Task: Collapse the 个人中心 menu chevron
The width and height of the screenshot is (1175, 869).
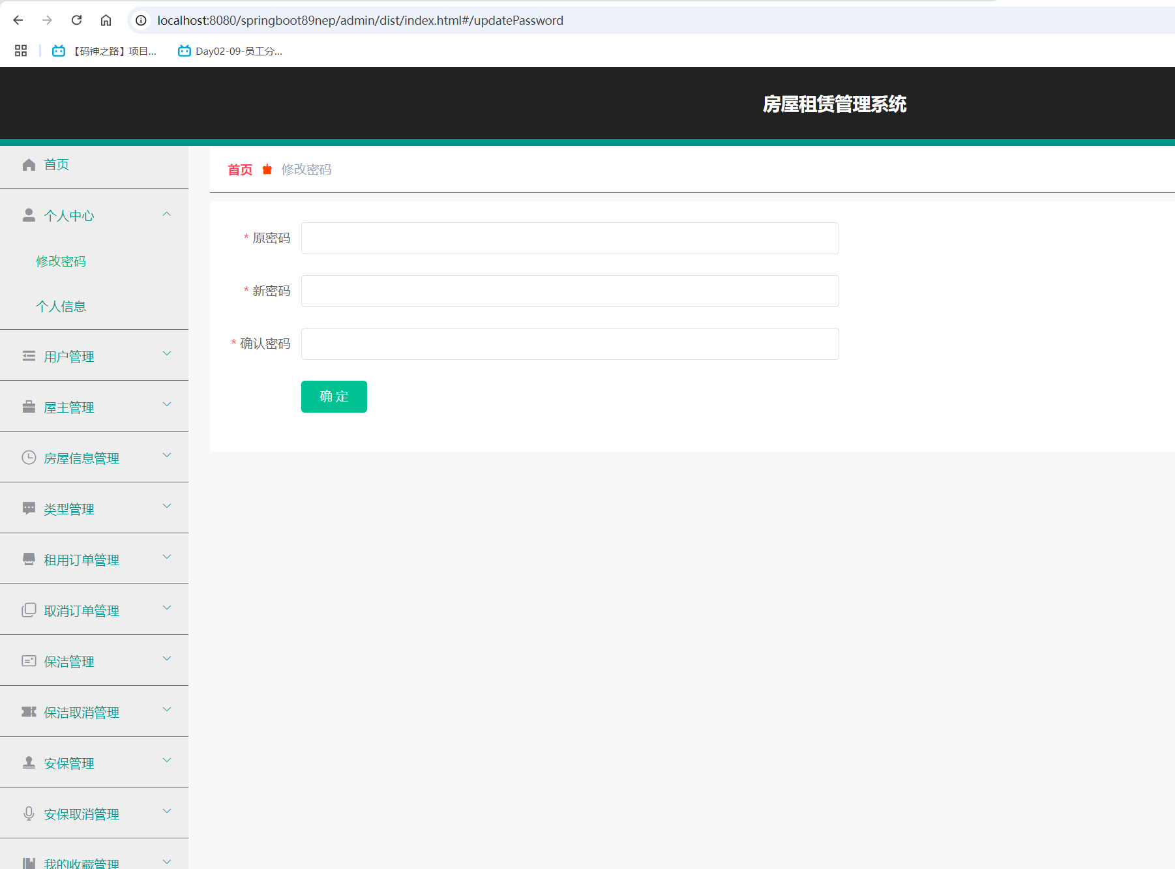Action: pyautogui.click(x=167, y=214)
